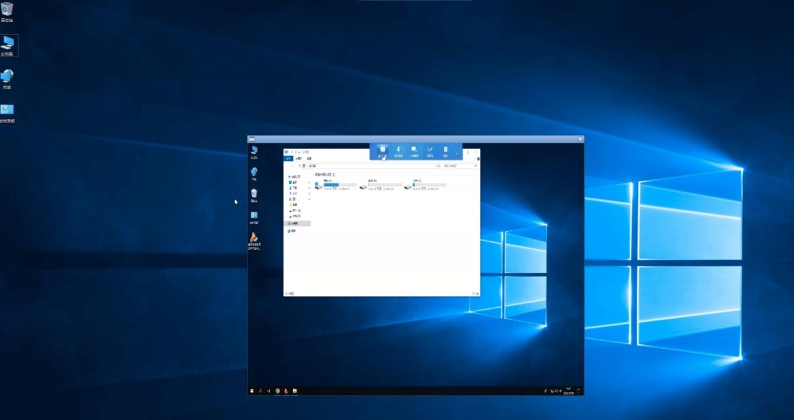Expand the File Explorer ribbon chevron
The width and height of the screenshot is (794, 420).
(x=478, y=158)
